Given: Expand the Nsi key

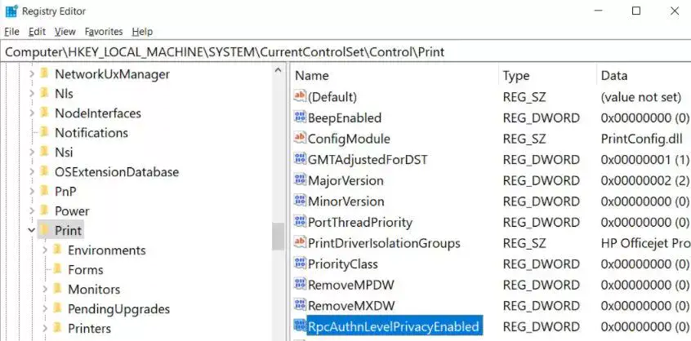Looking at the screenshot, I should pos(31,153).
